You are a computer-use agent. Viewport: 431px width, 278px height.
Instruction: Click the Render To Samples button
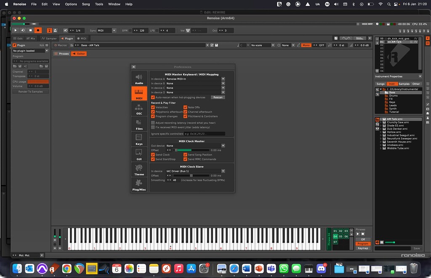coord(30,92)
